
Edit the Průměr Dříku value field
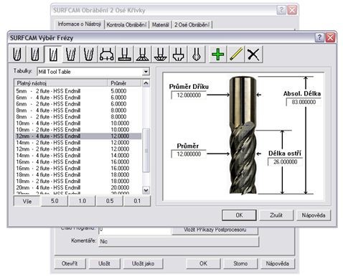pos(189,95)
